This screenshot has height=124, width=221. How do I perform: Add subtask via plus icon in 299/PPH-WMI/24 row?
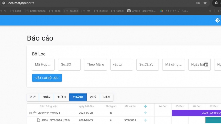(x=145, y=113)
